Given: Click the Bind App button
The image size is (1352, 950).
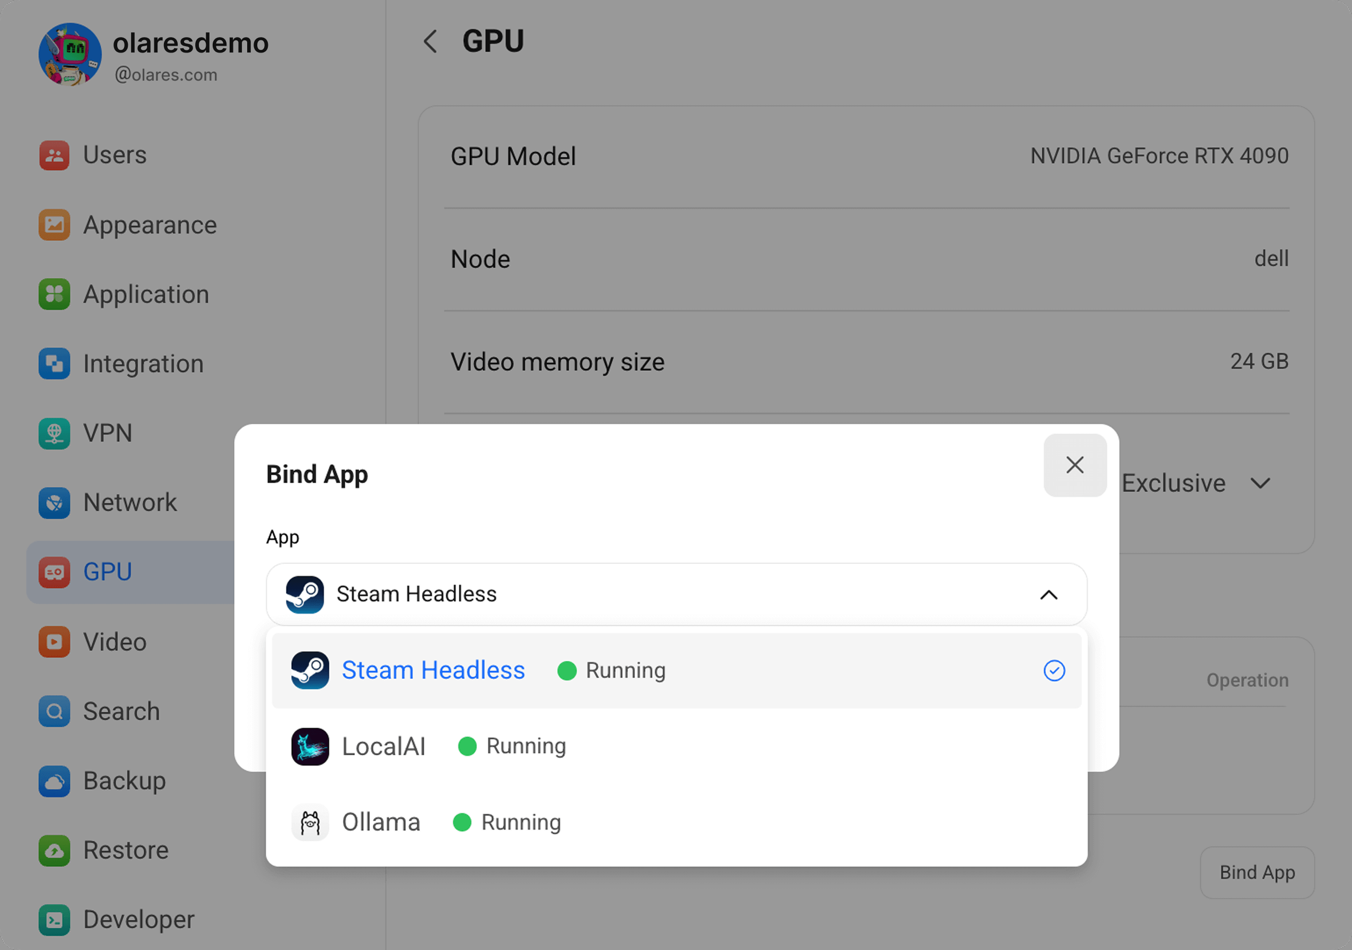Looking at the screenshot, I should pyautogui.click(x=1257, y=872).
